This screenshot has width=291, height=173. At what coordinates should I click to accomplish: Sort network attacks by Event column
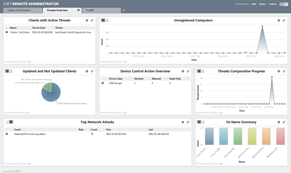[x=17, y=130]
